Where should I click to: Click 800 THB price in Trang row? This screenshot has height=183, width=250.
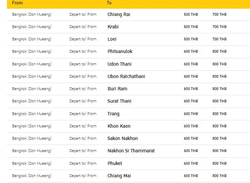point(219,114)
